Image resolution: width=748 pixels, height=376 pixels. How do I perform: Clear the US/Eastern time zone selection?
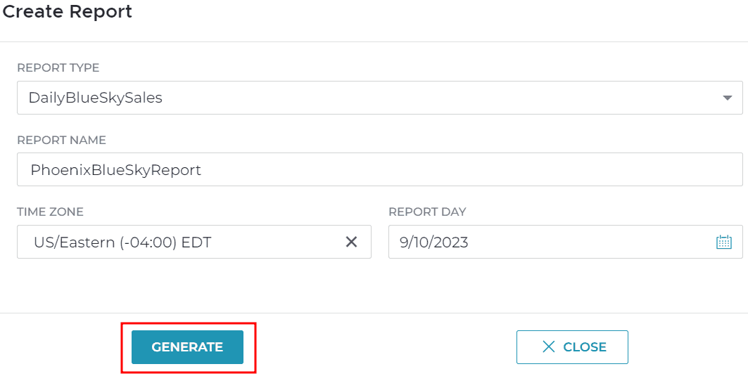[351, 242]
